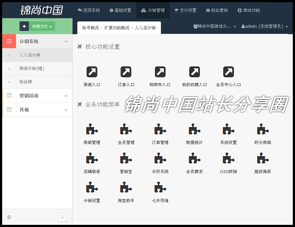Collapse the 分销系统 section chevron
The width and height of the screenshot is (295, 227).
[66, 42]
